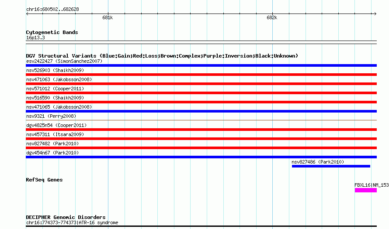Click the nsv516590 Shaikh2009 red bar
Viewport: 389px width, 229px height.
coord(201,102)
